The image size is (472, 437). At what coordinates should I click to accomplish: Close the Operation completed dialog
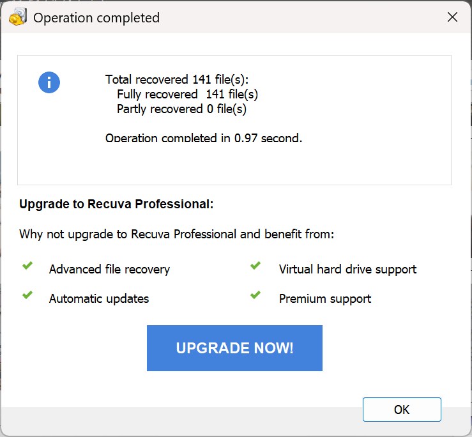tap(452, 17)
